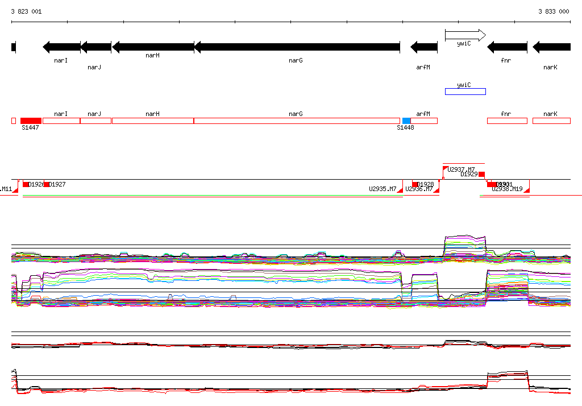This screenshot has width=582, height=406.
Task: Click the red square marker beside D1928
Action: pos(415,184)
